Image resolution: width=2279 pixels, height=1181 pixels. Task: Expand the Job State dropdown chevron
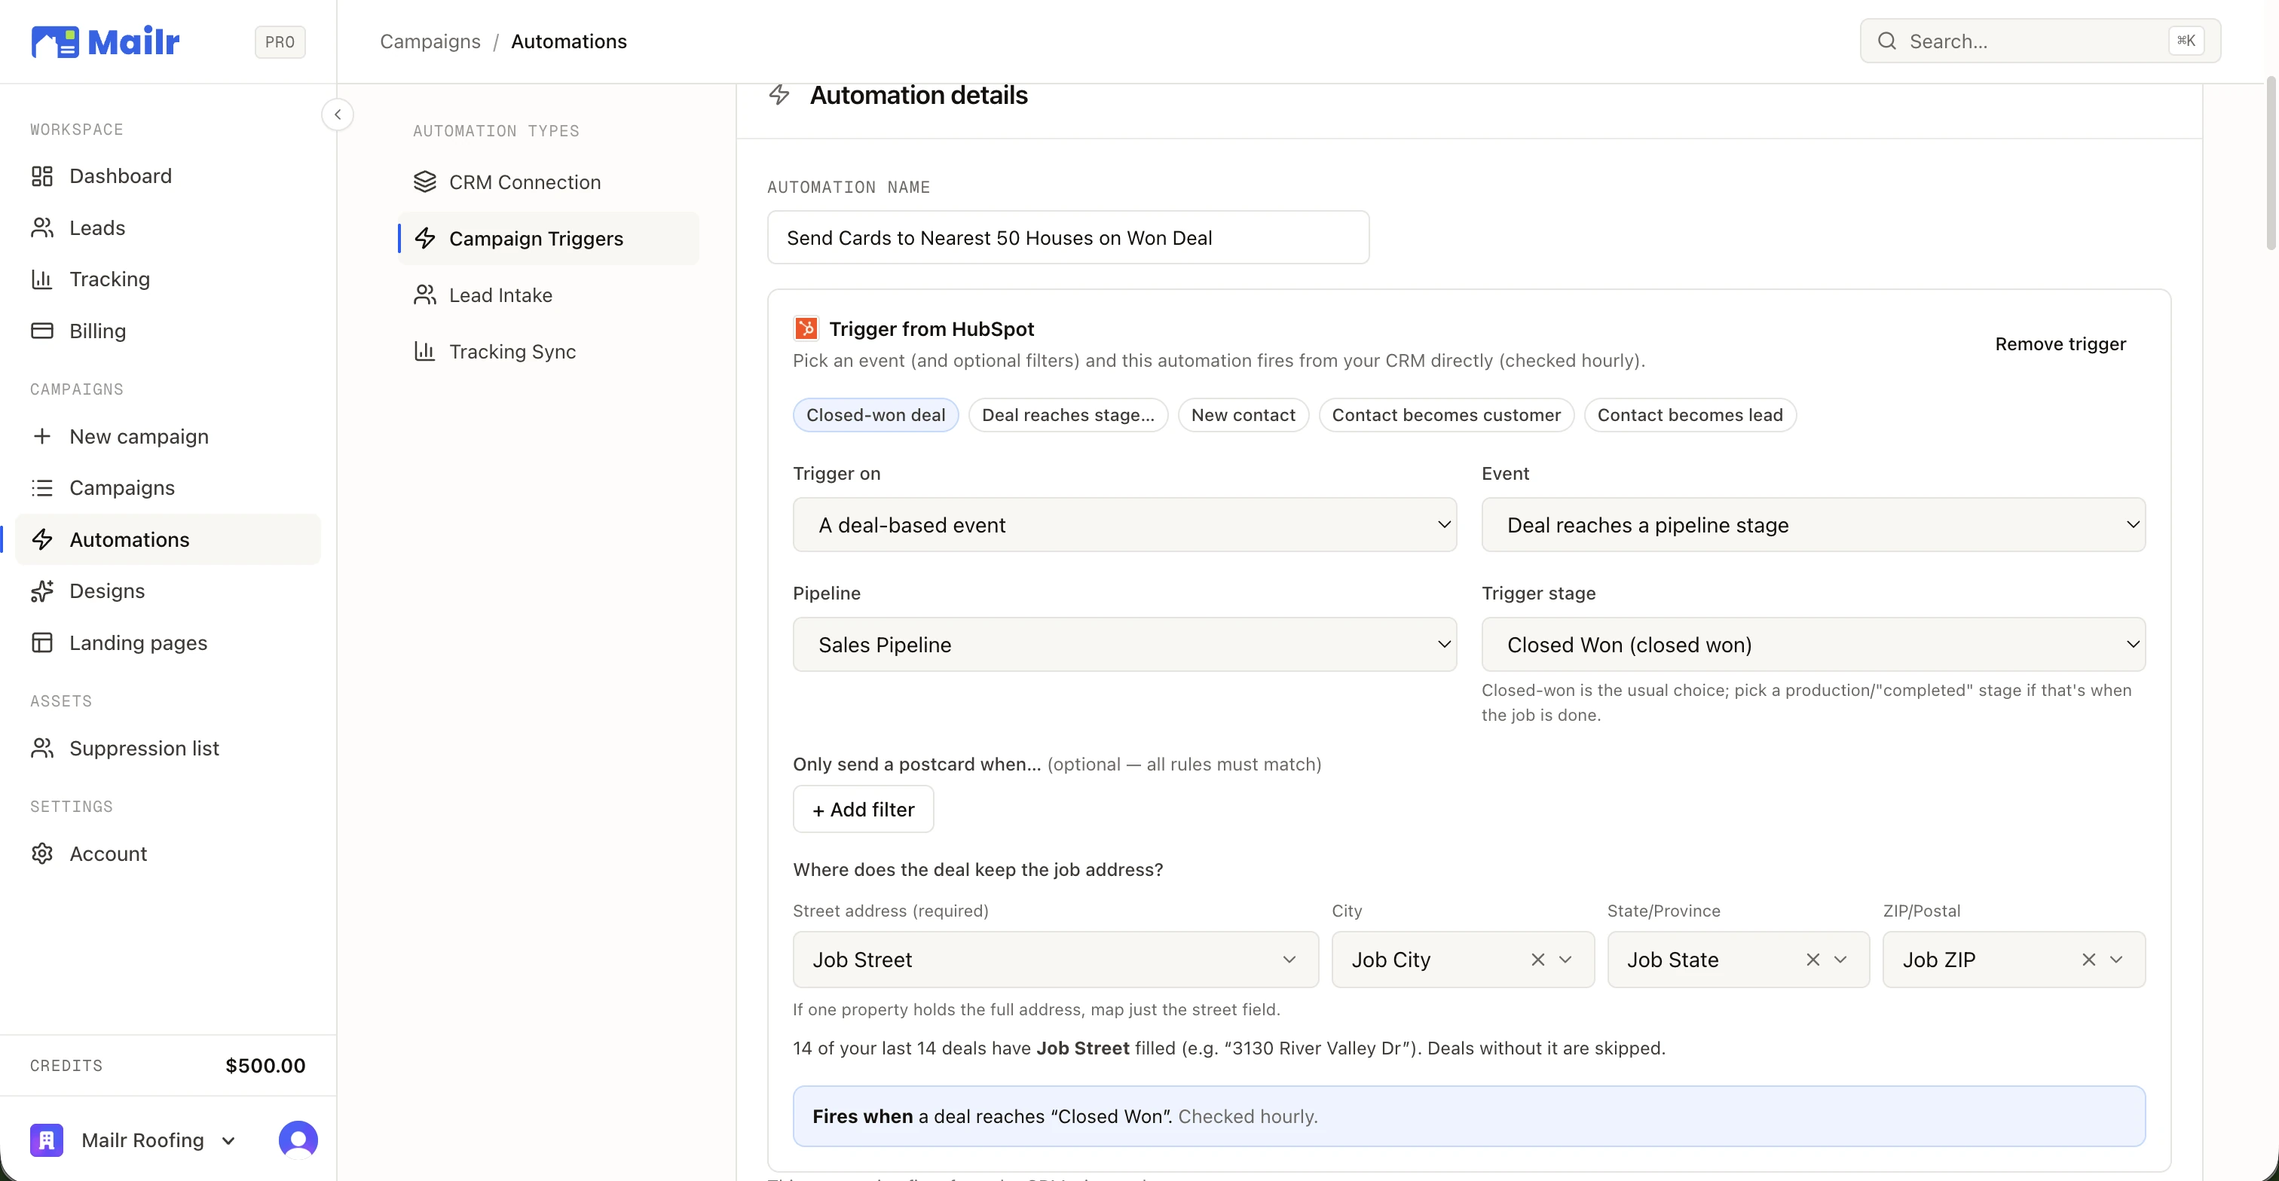[x=1840, y=960]
